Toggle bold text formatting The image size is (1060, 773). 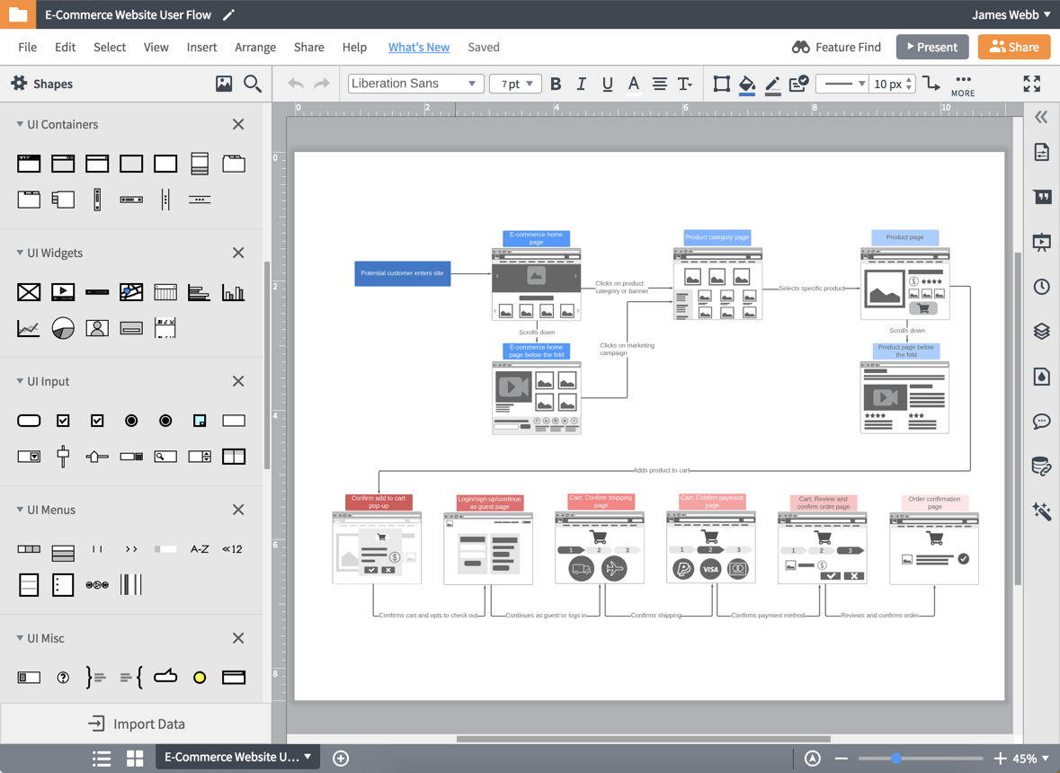point(556,84)
